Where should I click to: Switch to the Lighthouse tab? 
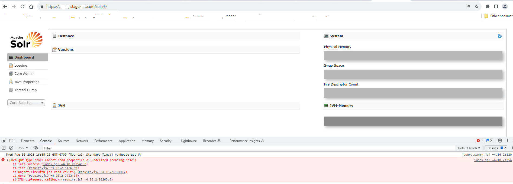tap(189, 141)
